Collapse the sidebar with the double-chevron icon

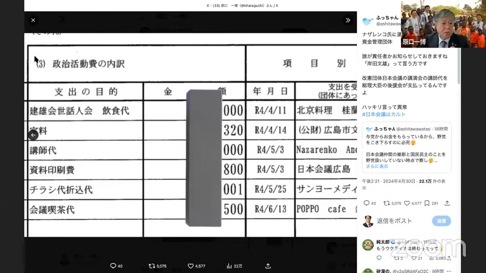(348, 20)
